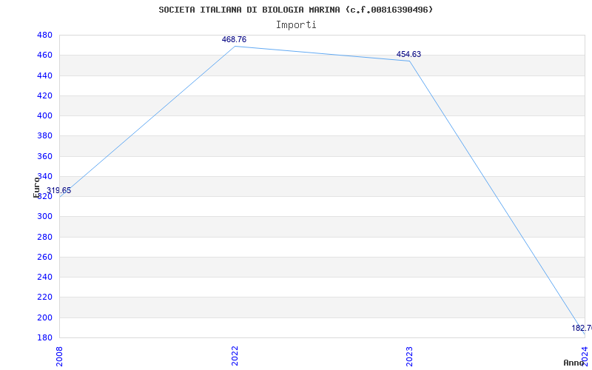Click the 200 y-axis tick label
The height and width of the screenshot is (370, 592).
[44, 317]
